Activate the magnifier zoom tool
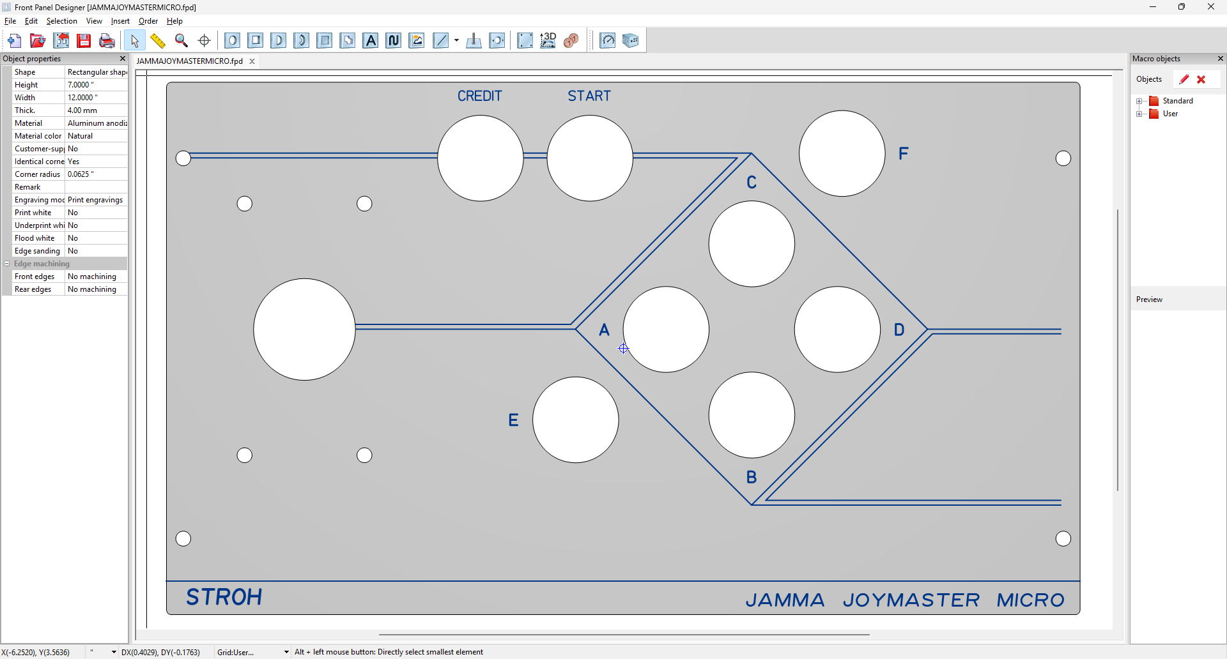 pos(181,41)
